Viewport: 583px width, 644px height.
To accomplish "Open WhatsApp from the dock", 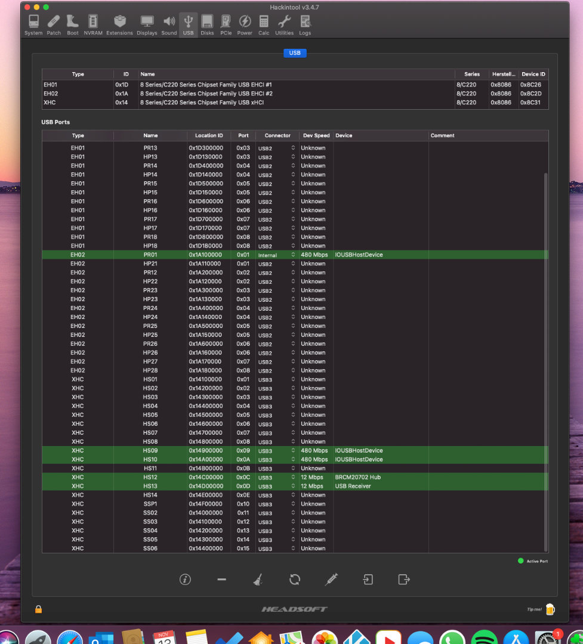I will [x=452, y=637].
